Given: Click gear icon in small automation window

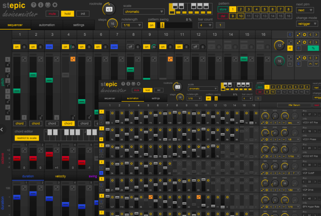Looking at the screenshot, I should tap(139, 84).
